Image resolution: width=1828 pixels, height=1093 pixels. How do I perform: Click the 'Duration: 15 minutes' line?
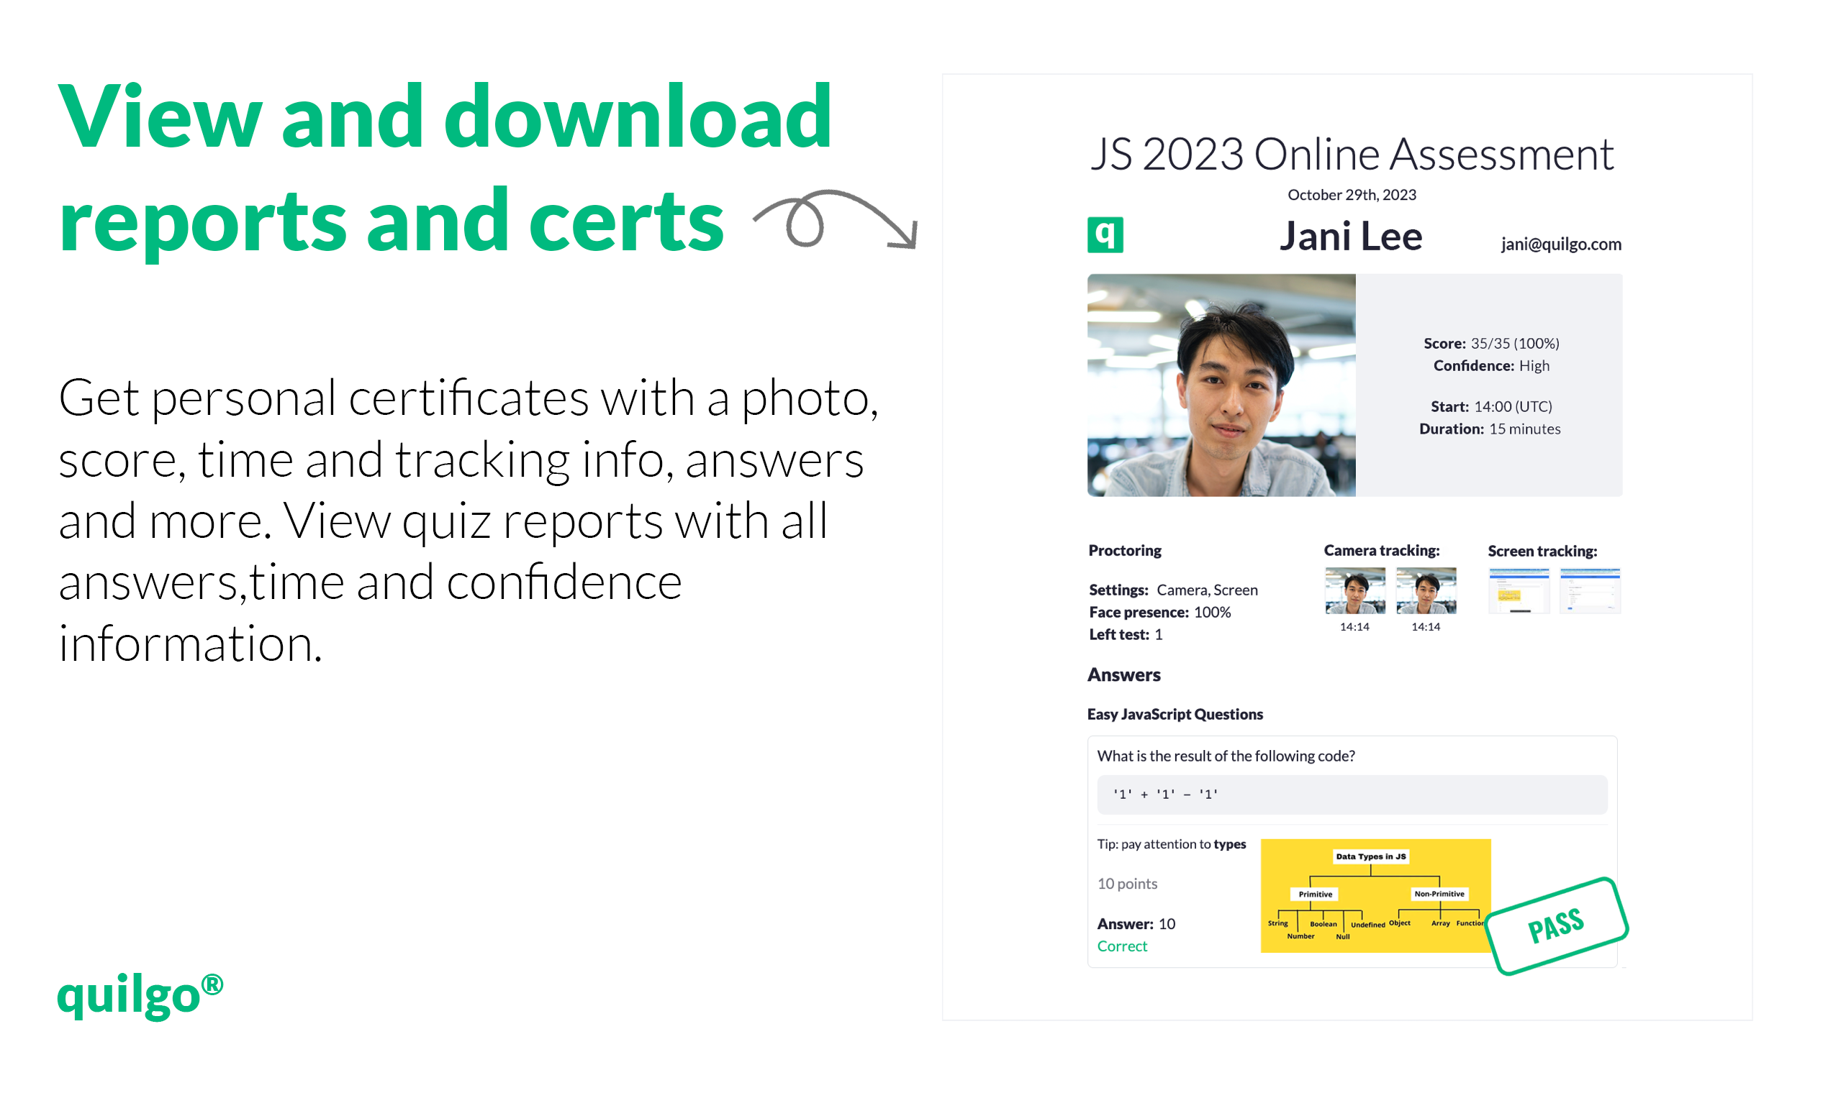click(1490, 429)
